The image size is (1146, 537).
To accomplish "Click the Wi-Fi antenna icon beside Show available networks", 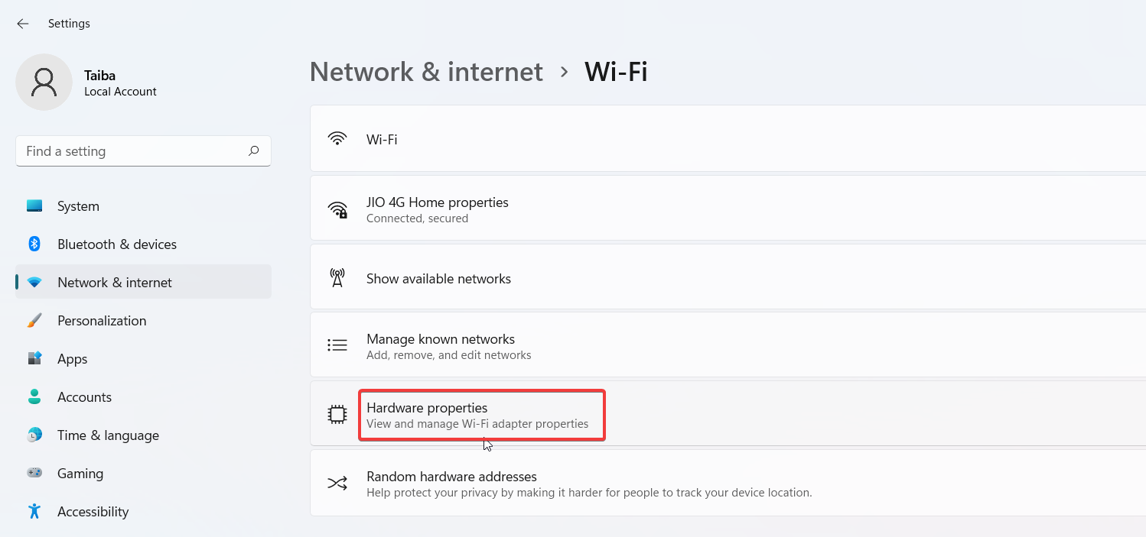I will pyautogui.click(x=337, y=278).
